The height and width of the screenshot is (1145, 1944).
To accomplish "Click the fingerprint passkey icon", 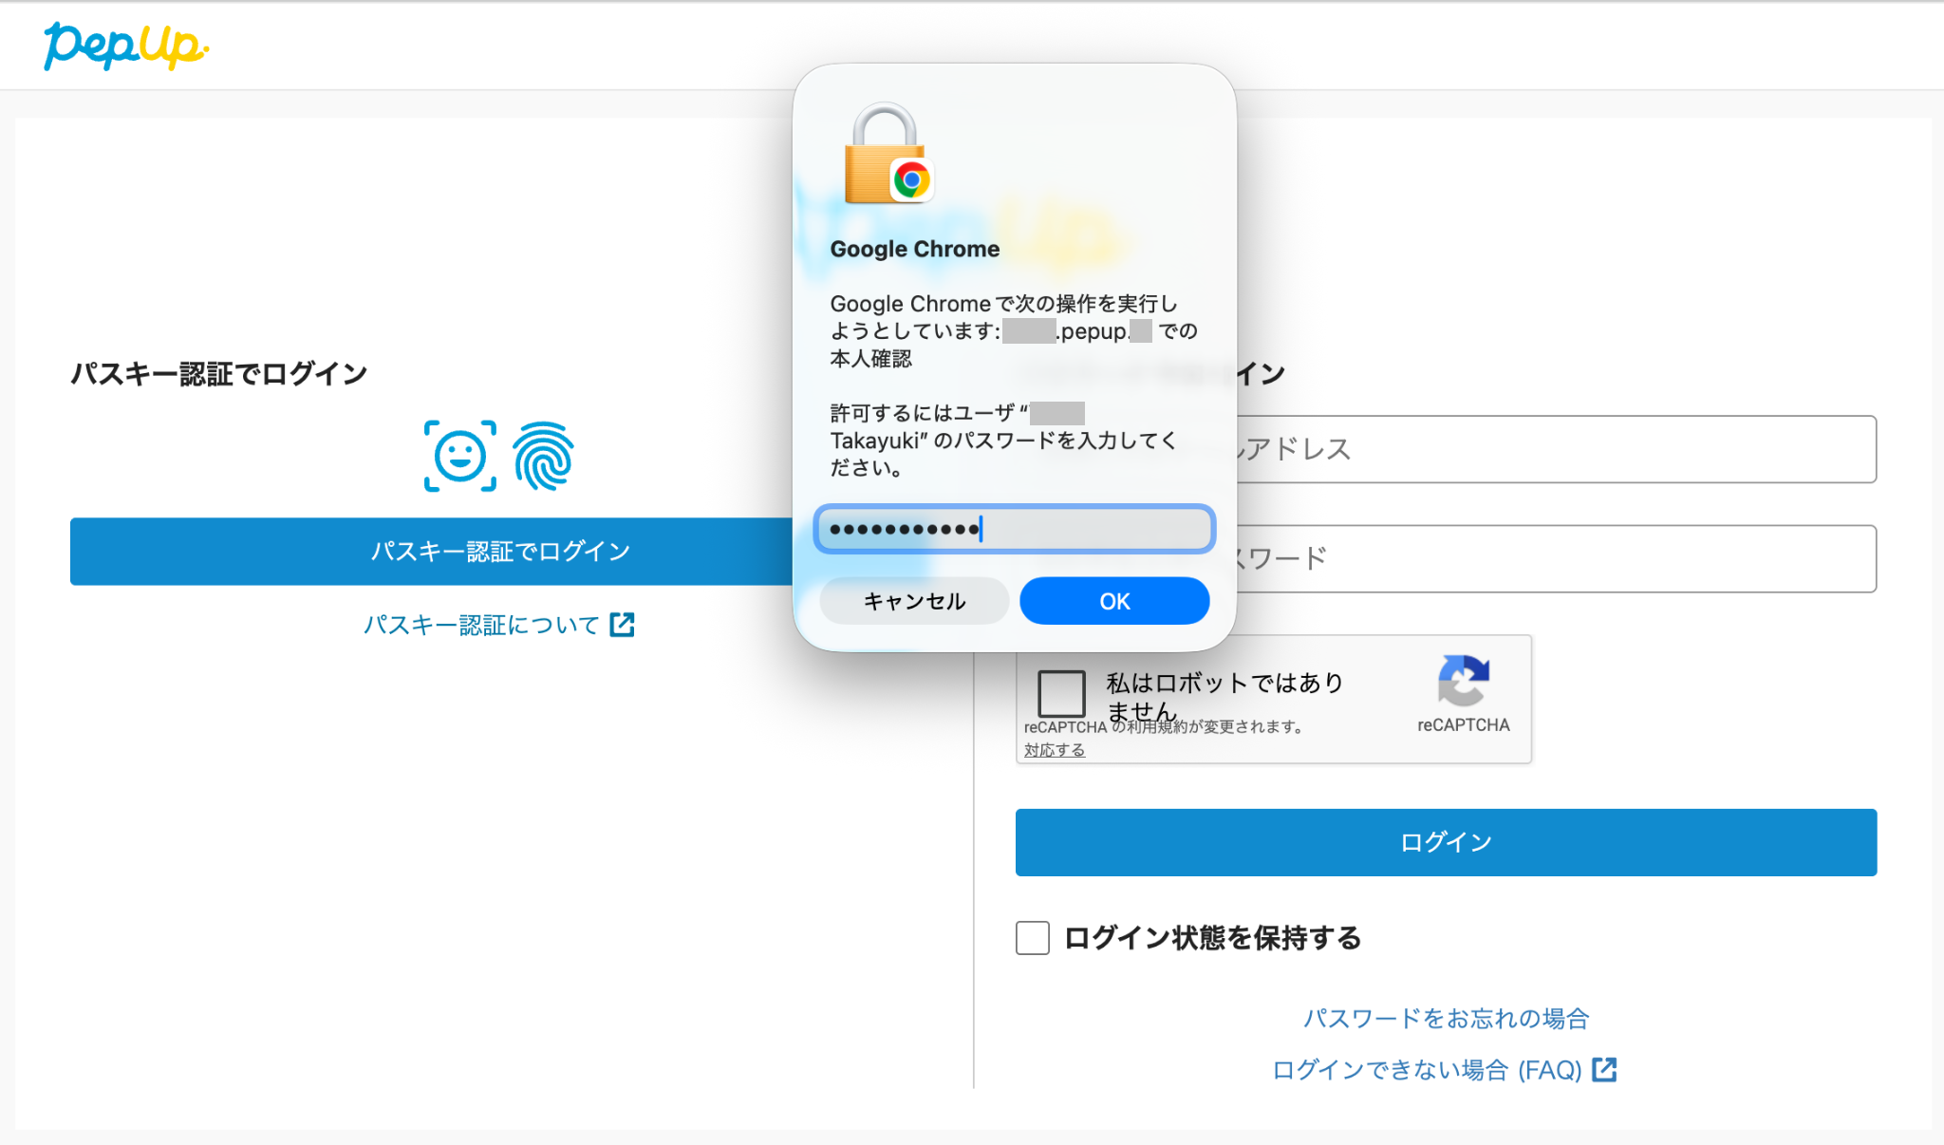I will (544, 456).
